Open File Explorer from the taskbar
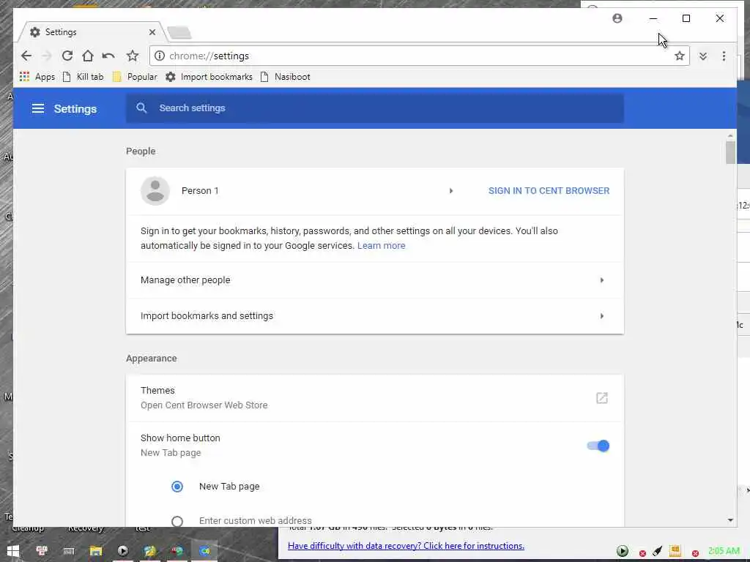The width and height of the screenshot is (750, 562). pyautogui.click(x=96, y=551)
